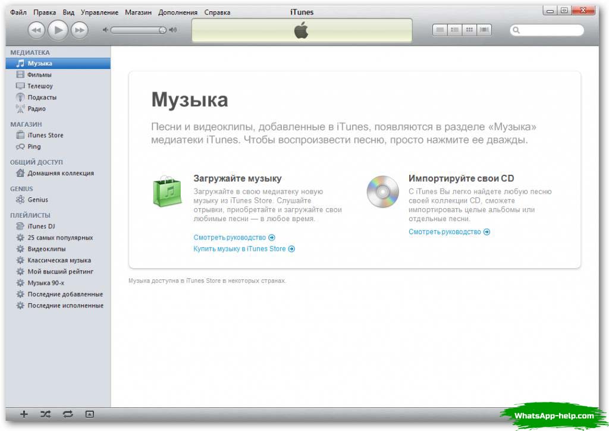This screenshot has width=609, height=431.
Task: Select Домашняя коллекция sharing item
Action: pos(58,173)
